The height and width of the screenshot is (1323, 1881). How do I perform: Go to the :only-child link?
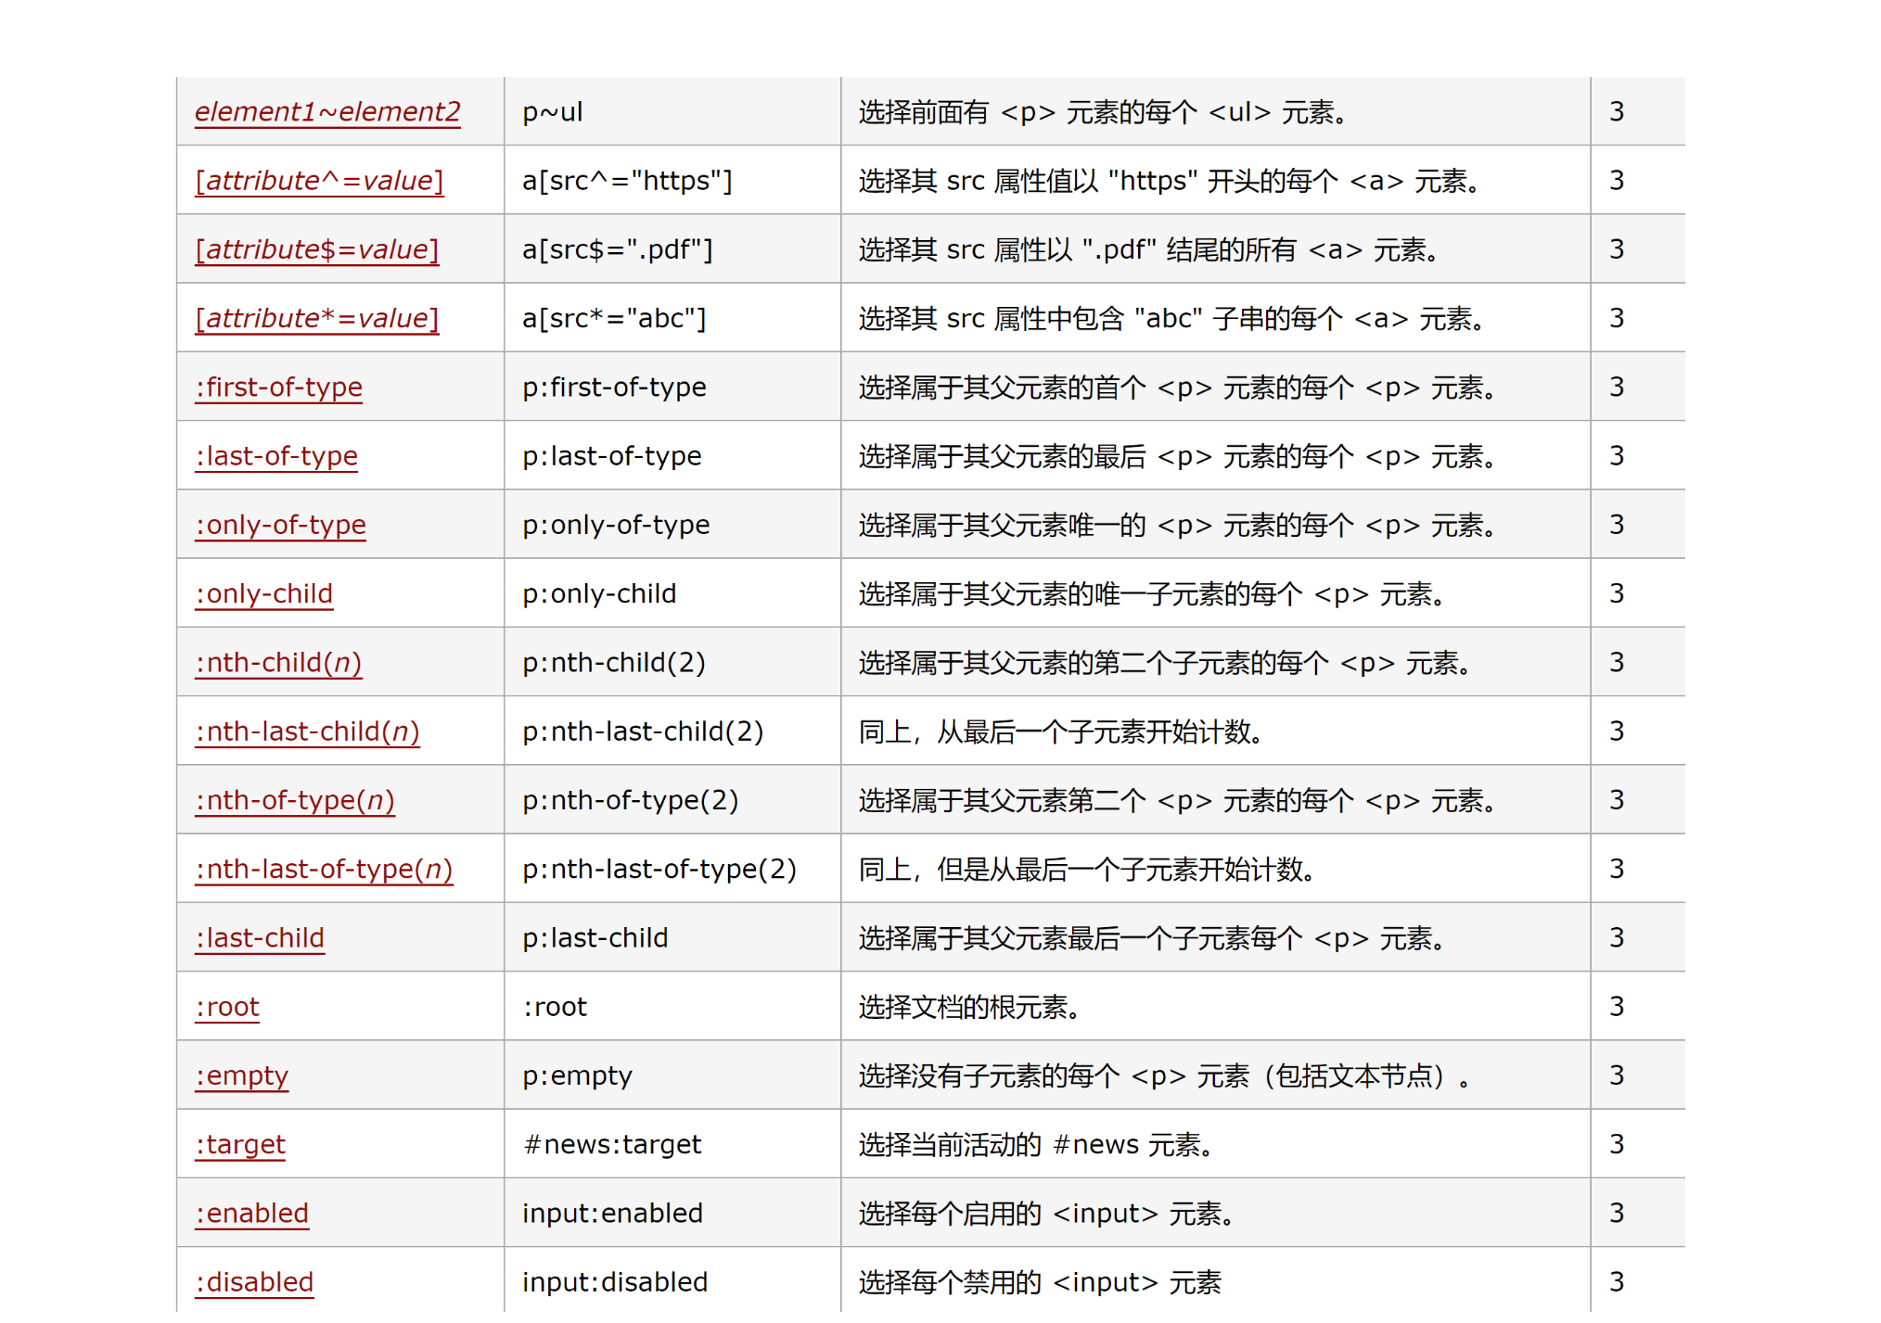click(x=263, y=593)
